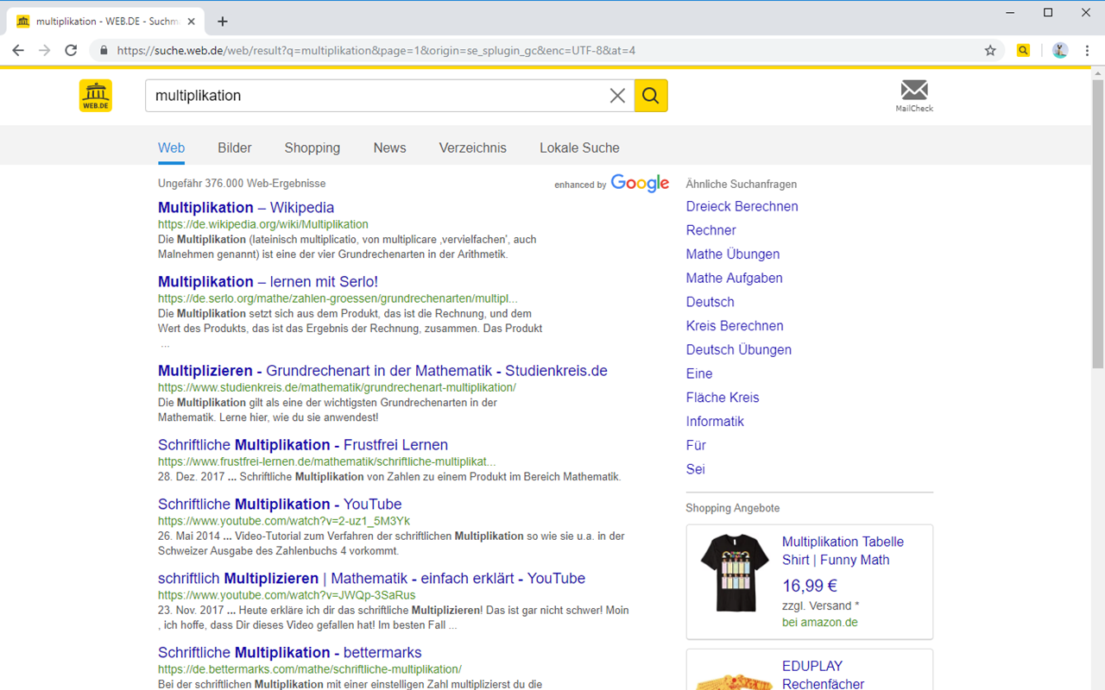Image resolution: width=1105 pixels, height=690 pixels.
Task: Bookmark this page with the star icon
Action: pyautogui.click(x=990, y=50)
